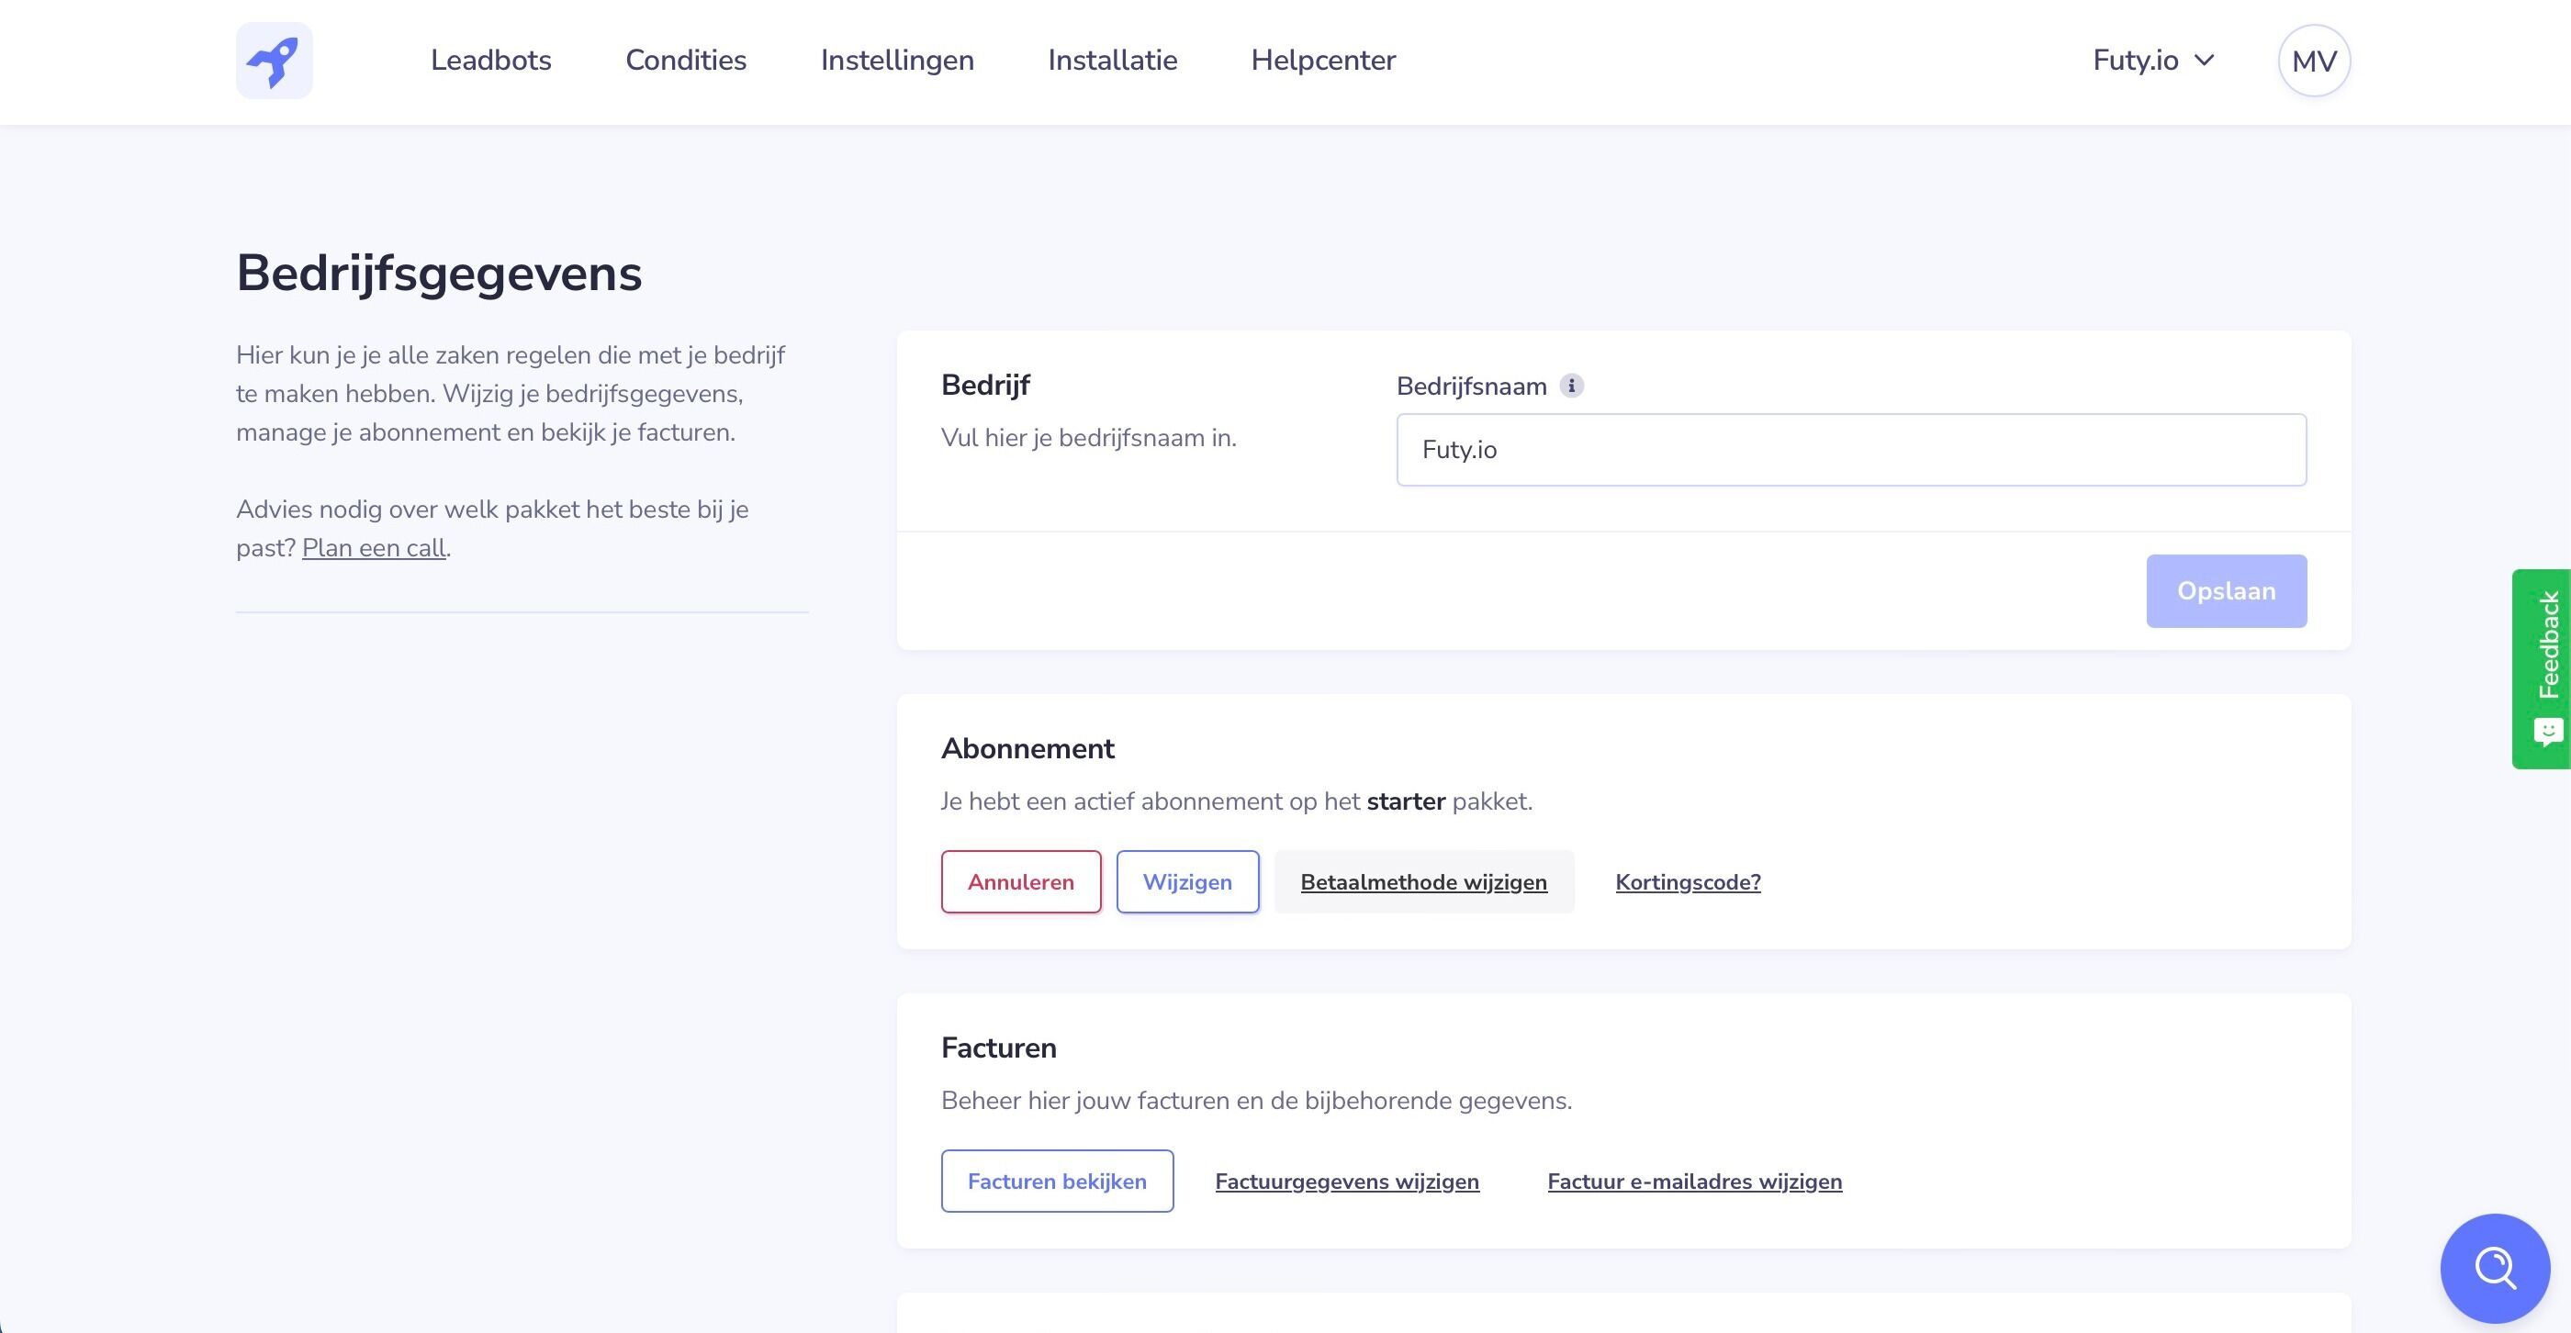Open Instellingen in the top nav
Image resolution: width=2571 pixels, height=1333 pixels.
(x=897, y=61)
